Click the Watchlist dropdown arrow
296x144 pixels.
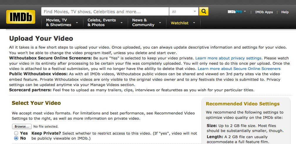[194, 23]
